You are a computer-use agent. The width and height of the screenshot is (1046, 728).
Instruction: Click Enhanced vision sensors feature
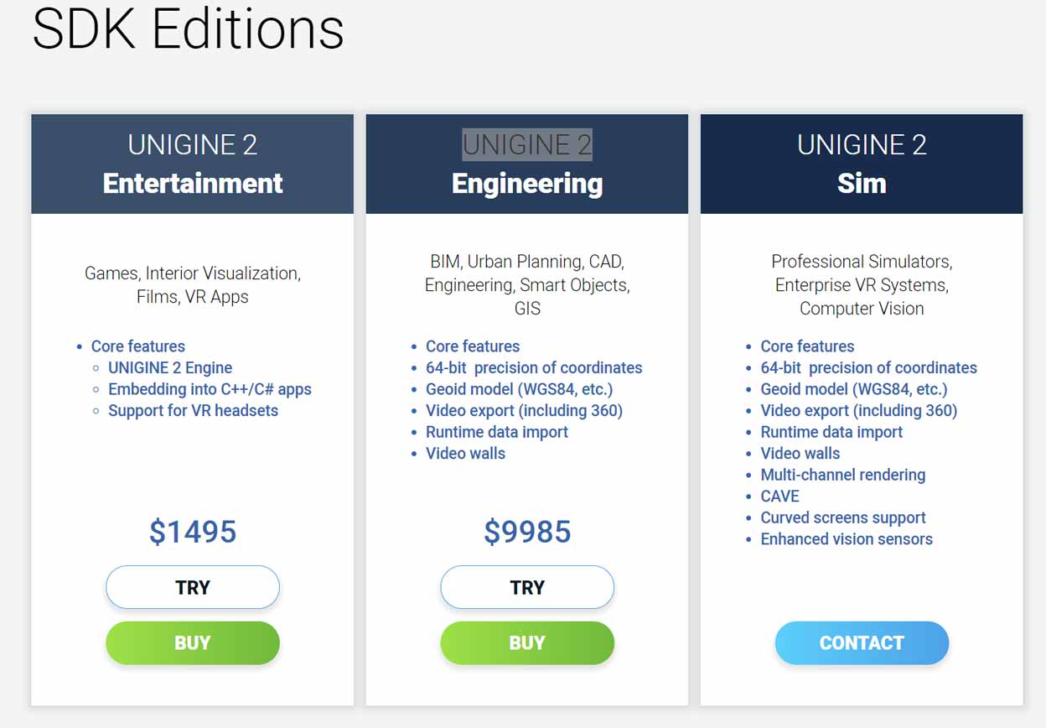point(847,539)
